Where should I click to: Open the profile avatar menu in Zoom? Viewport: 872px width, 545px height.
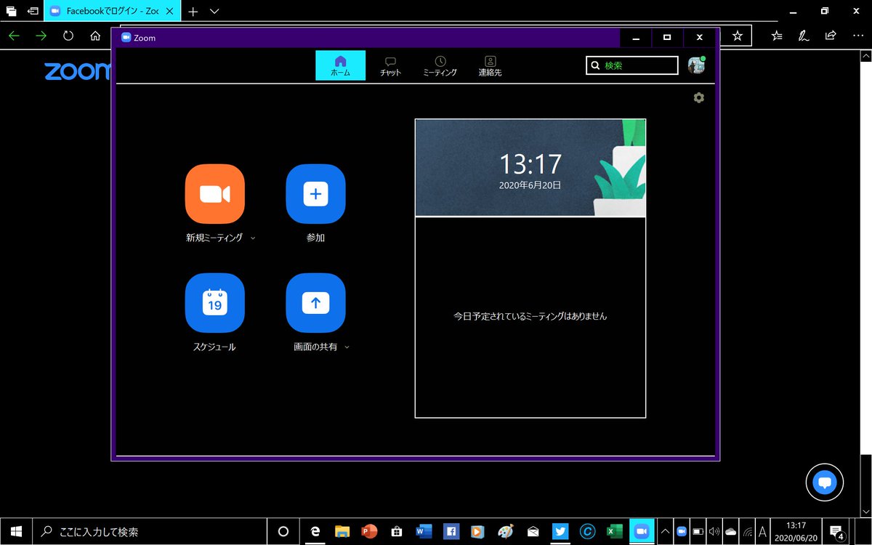click(696, 65)
